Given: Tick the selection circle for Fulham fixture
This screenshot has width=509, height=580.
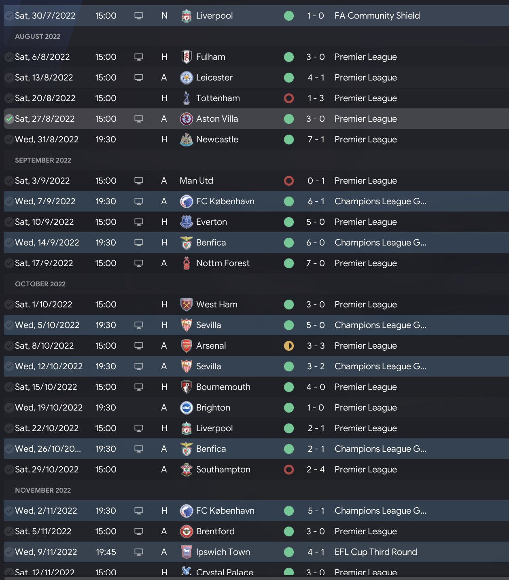Looking at the screenshot, I should [x=9, y=57].
